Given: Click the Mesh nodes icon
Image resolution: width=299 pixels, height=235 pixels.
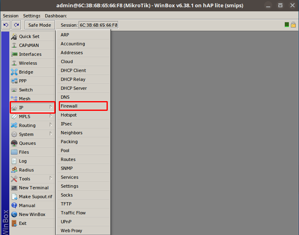Looking at the screenshot, I should tap(14, 99).
